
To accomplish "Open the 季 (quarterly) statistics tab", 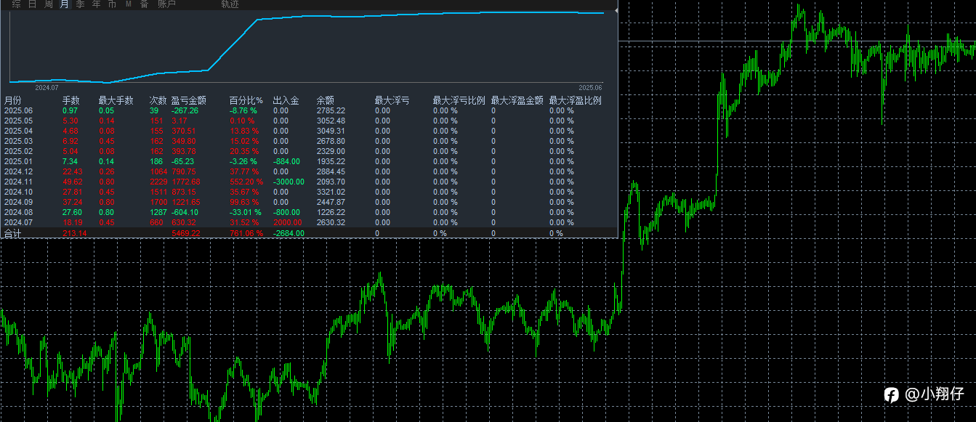I will 80,4.
